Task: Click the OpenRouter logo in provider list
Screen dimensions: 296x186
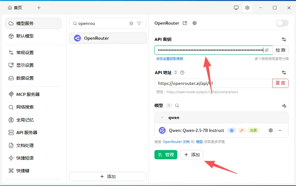Action: point(77,38)
